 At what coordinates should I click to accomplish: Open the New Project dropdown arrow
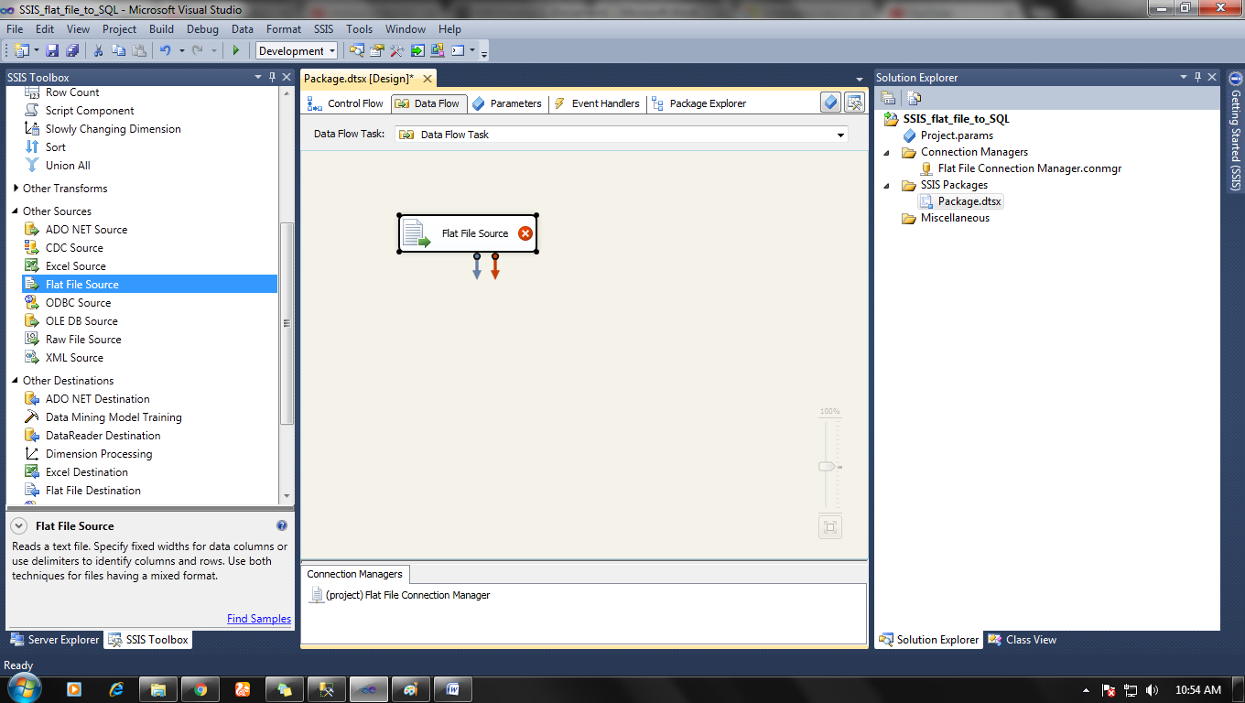[x=35, y=50]
